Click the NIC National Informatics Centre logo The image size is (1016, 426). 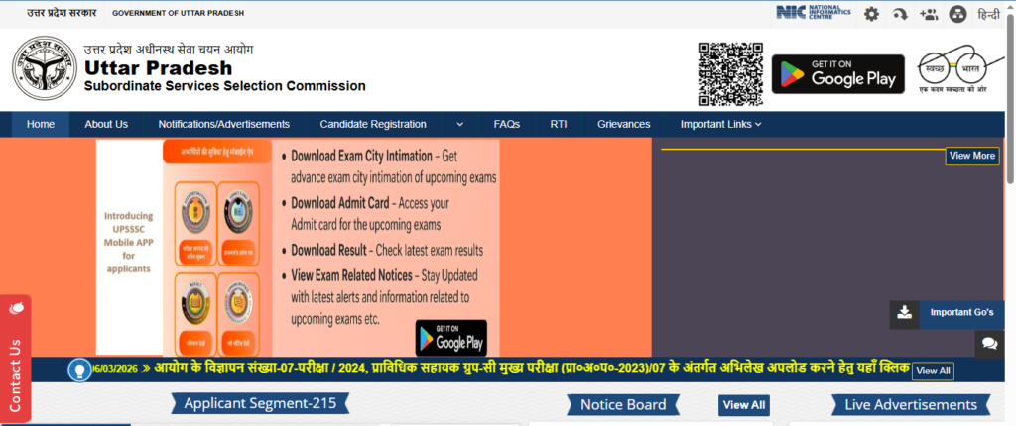(x=814, y=13)
